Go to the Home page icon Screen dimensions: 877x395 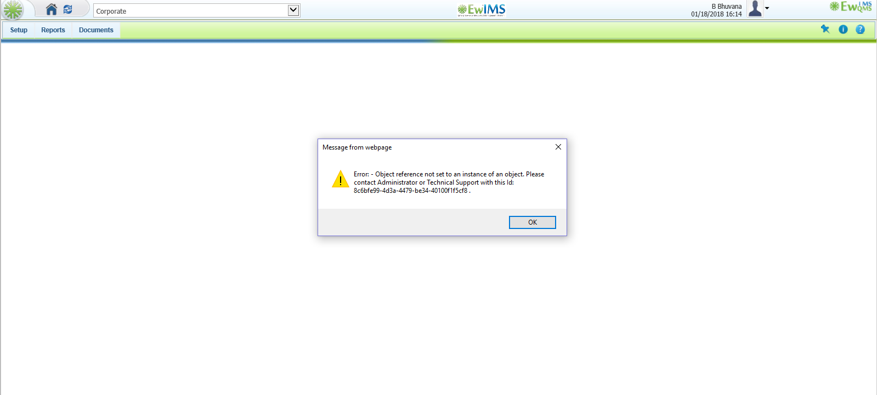point(52,9)
